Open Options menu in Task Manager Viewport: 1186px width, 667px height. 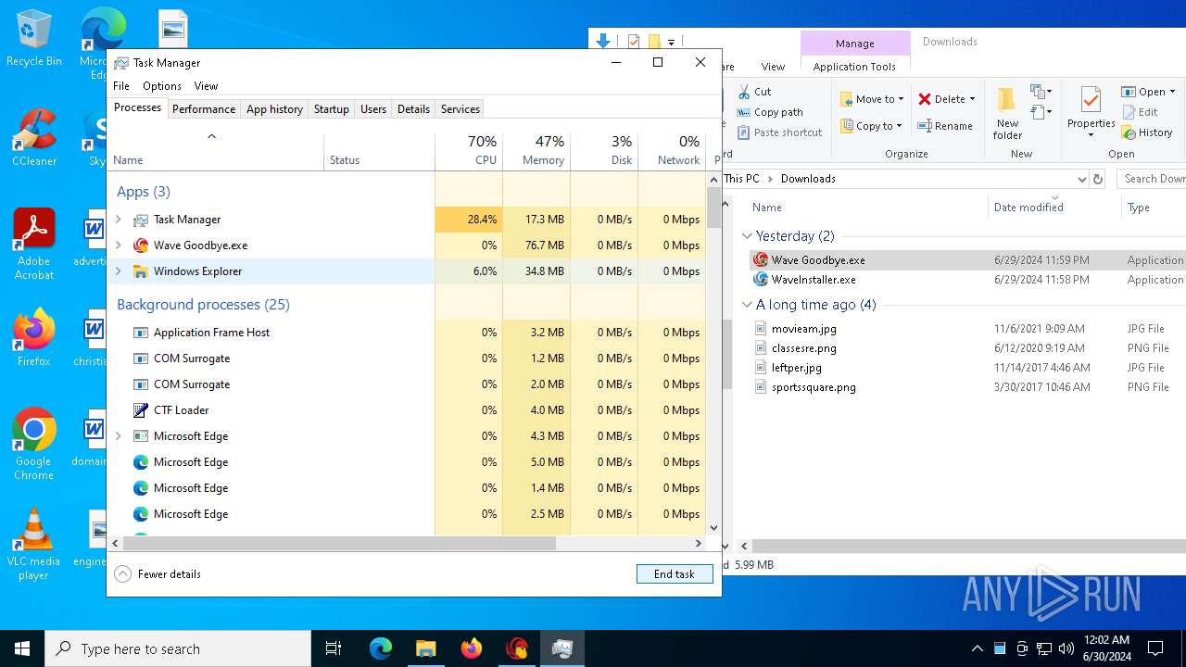tap(162, 86)
